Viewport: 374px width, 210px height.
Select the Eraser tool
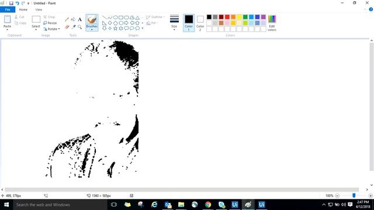point(67,27)
